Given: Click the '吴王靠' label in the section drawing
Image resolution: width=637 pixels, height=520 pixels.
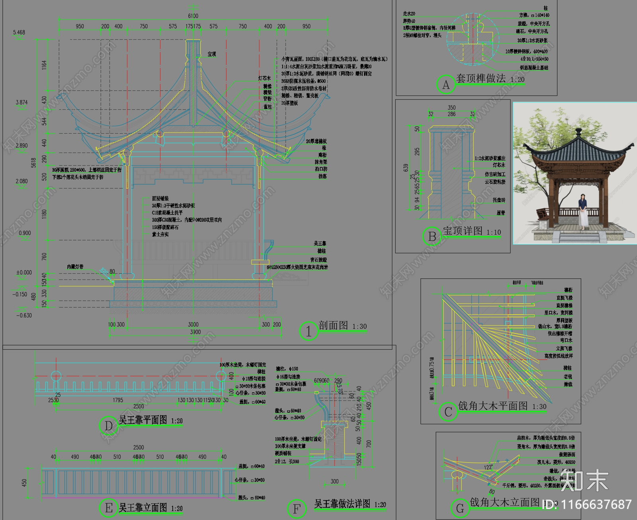Looking at the screenshot, I should pos(320,243).
